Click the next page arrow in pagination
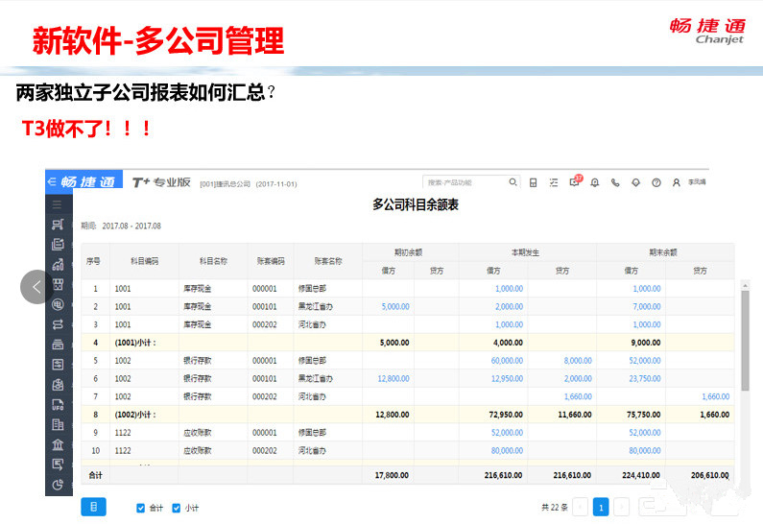763x524 pixels. 621,507
